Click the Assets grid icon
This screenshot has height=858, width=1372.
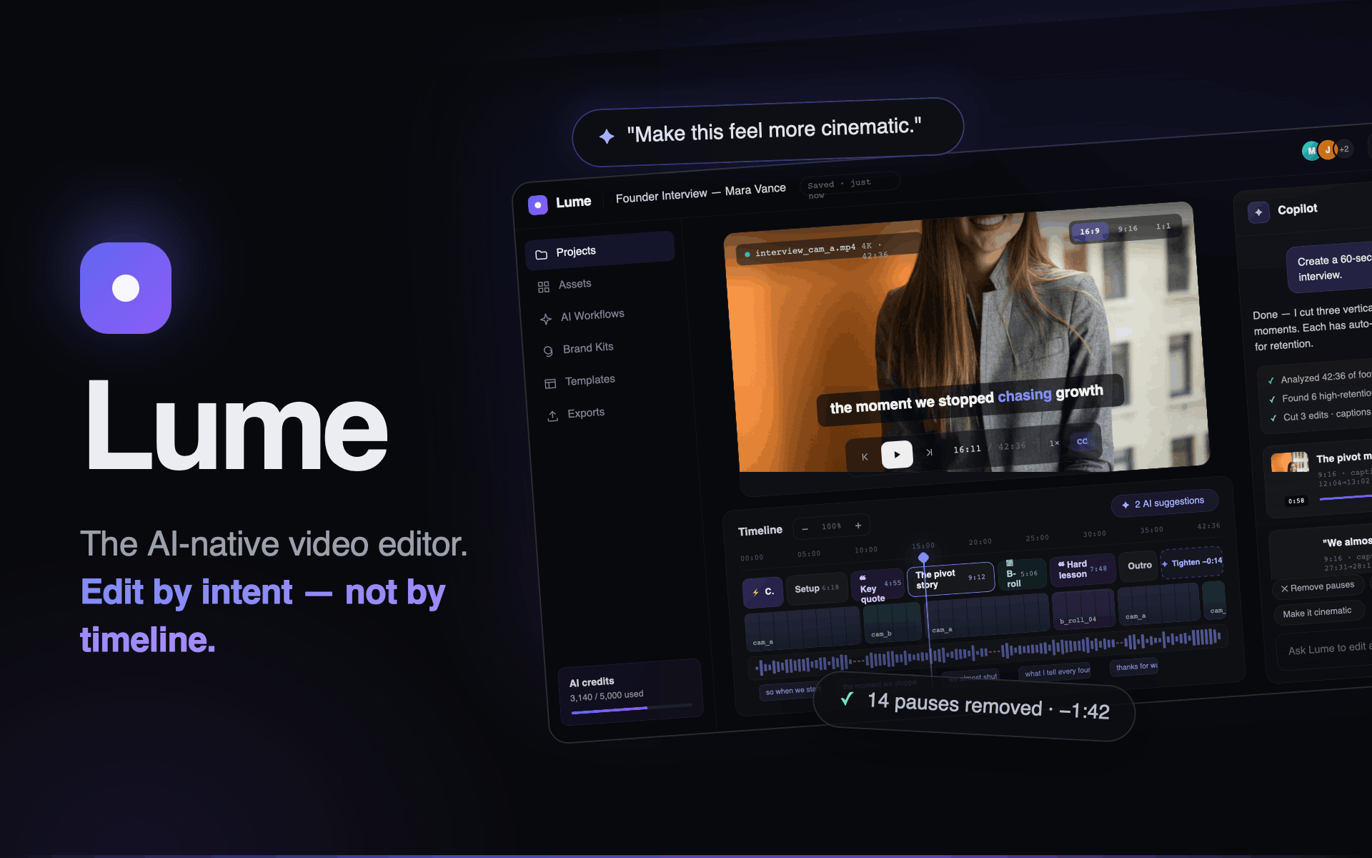[544, 287]
